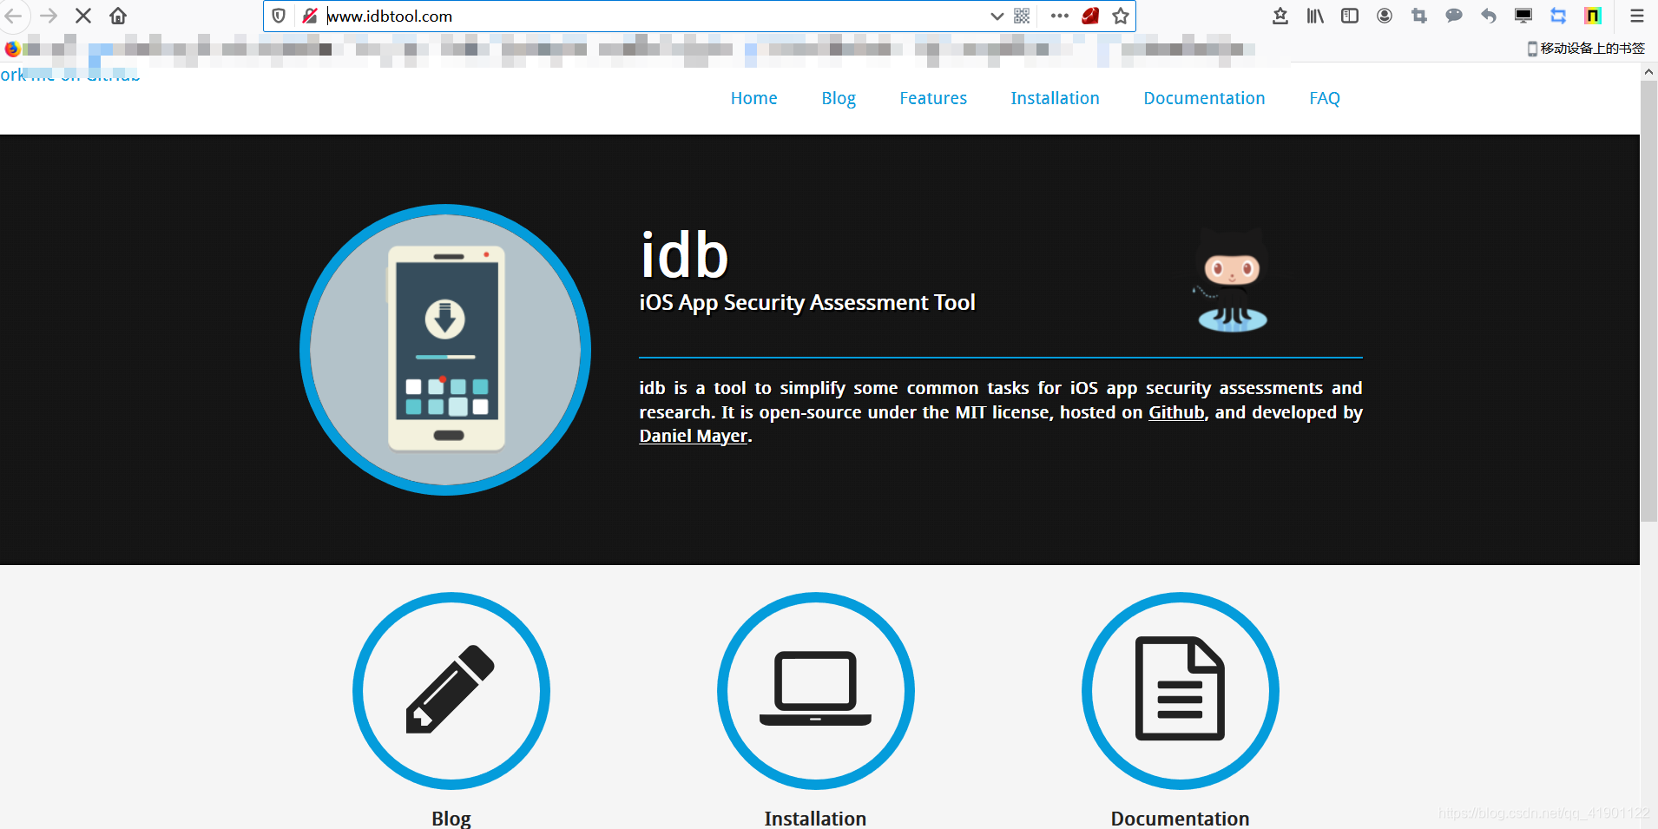Open the bookmarks star-tray toolbar icon
Viewport: 1658px width, 829px height.
(x=1280, y=16)
